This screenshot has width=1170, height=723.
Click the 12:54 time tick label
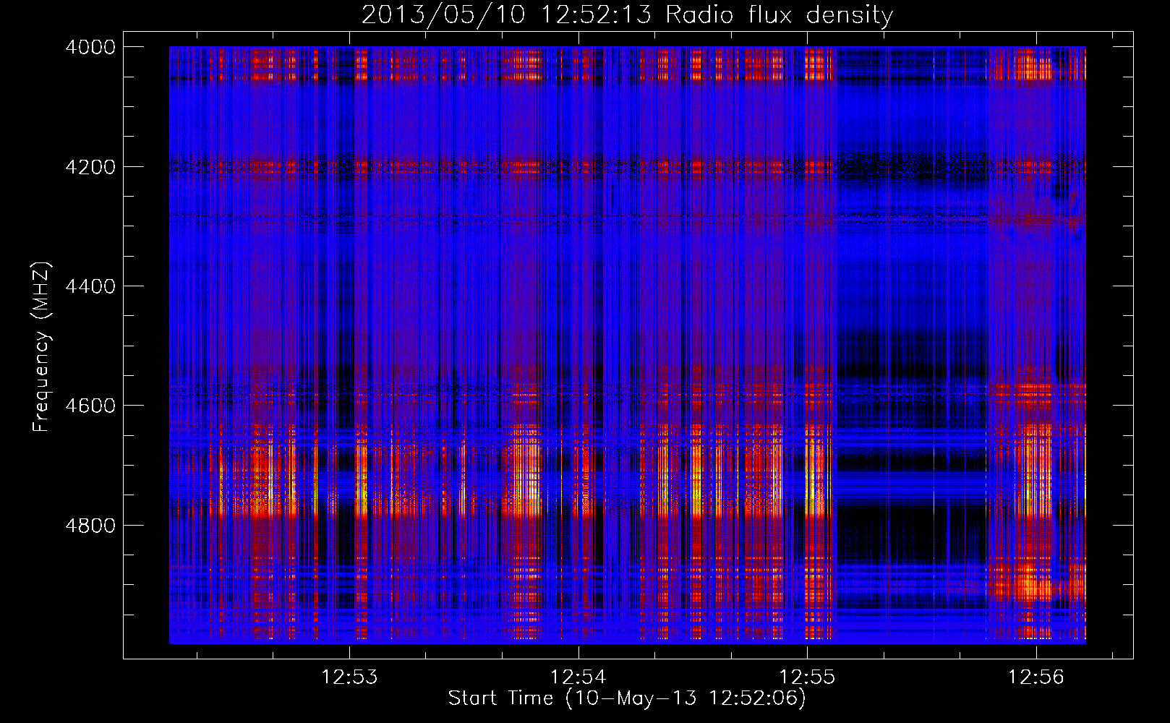[578, 677]
